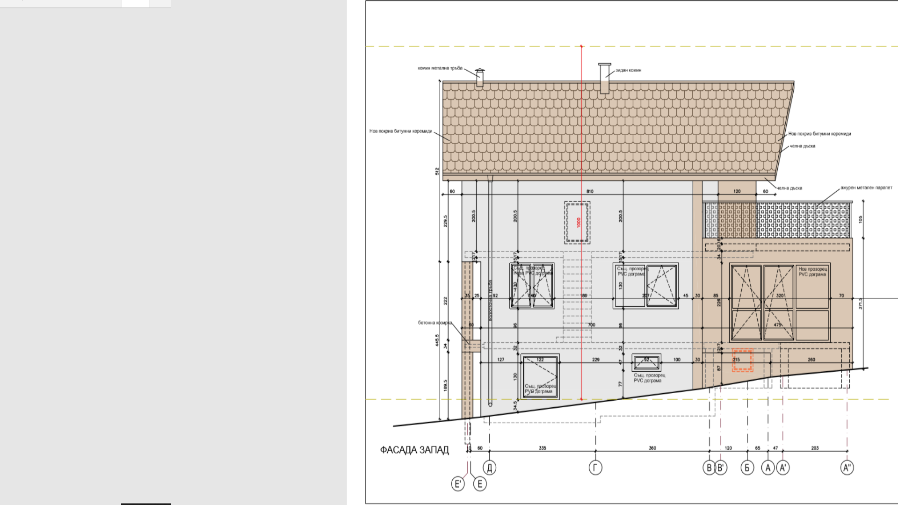Select the red 1000 dimension label
Screen dimensions: 898x505
pos(579,223)
